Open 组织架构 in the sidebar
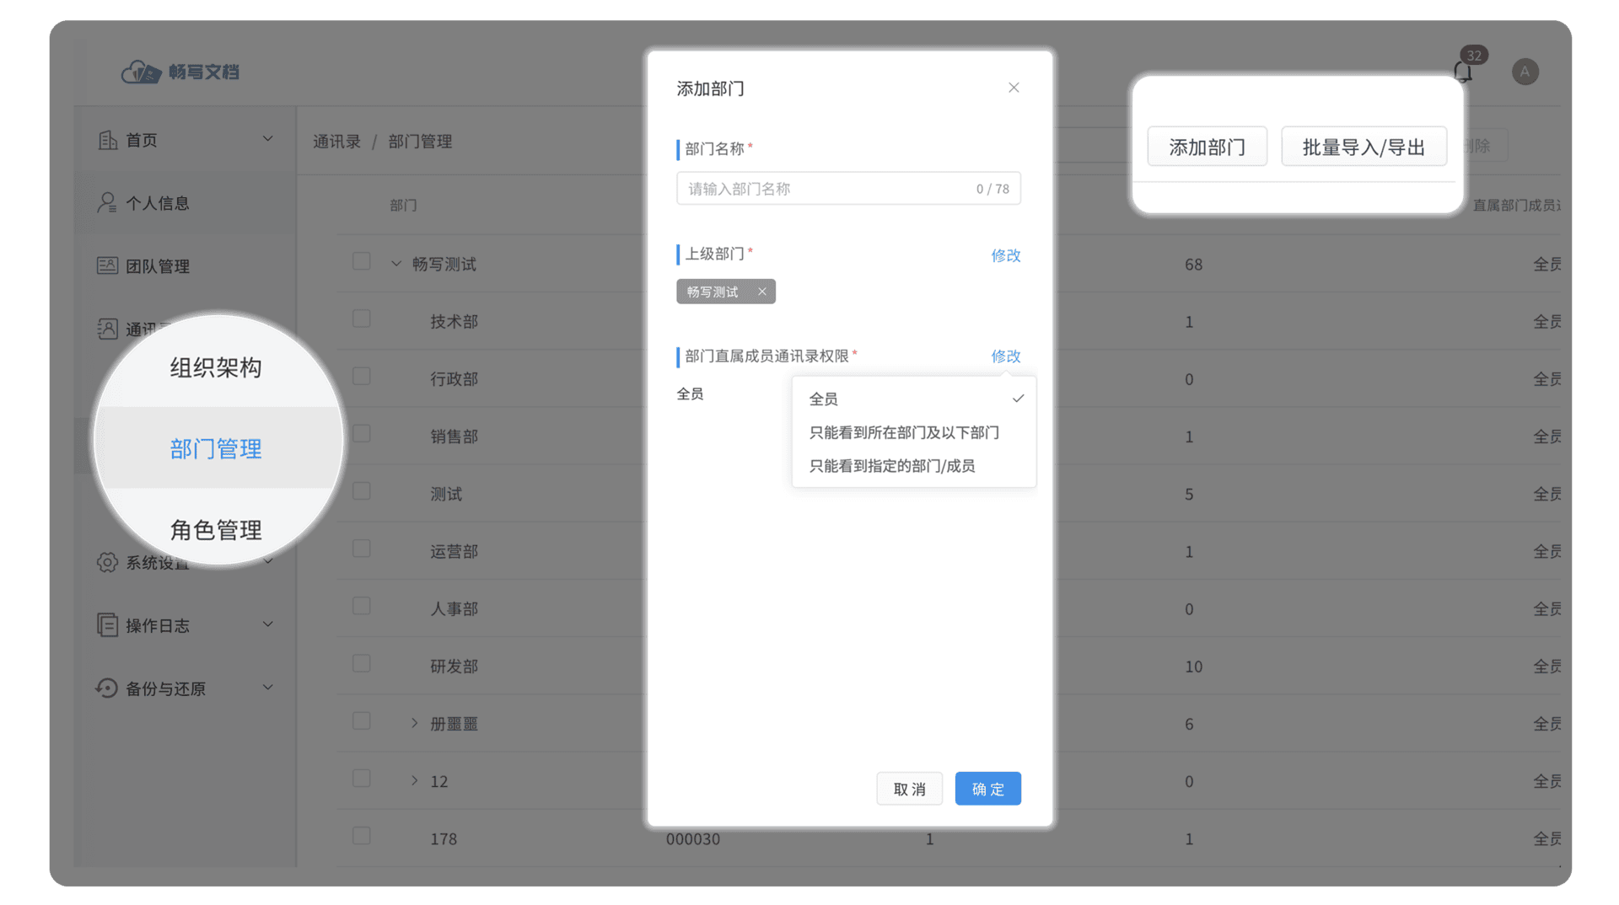Screen dimensions: 1619x905 [216, 367]
